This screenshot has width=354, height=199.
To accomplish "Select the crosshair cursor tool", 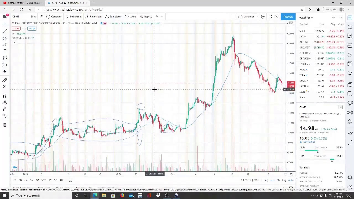I will pos(5,24).
